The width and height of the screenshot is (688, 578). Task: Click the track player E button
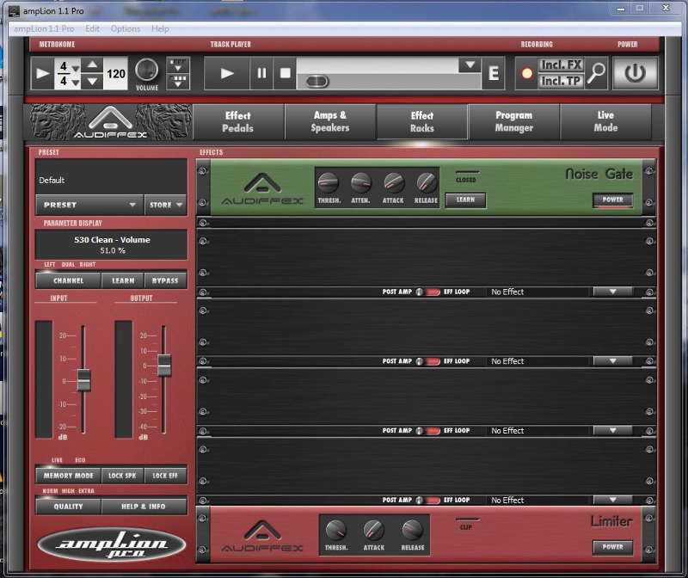point(494,73)
